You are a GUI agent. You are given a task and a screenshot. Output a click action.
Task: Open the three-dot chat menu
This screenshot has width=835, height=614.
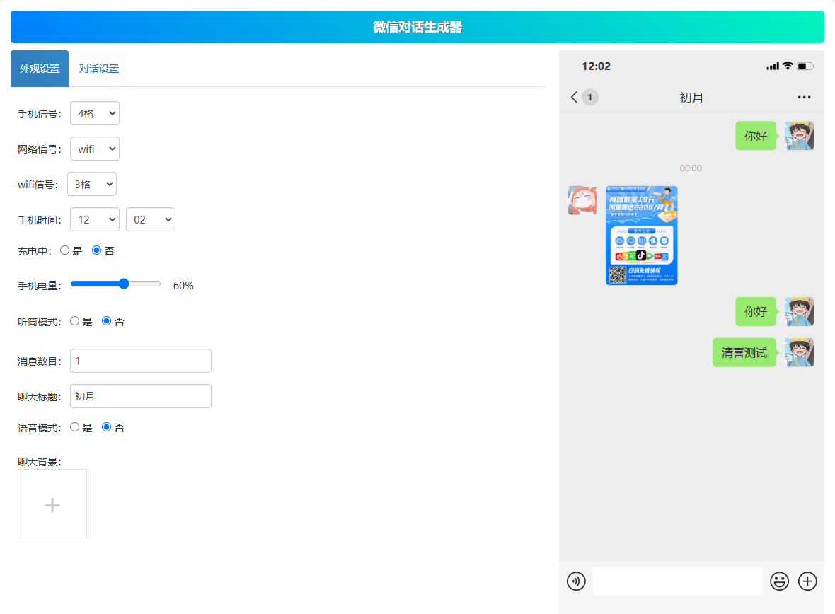pos(804,98)
